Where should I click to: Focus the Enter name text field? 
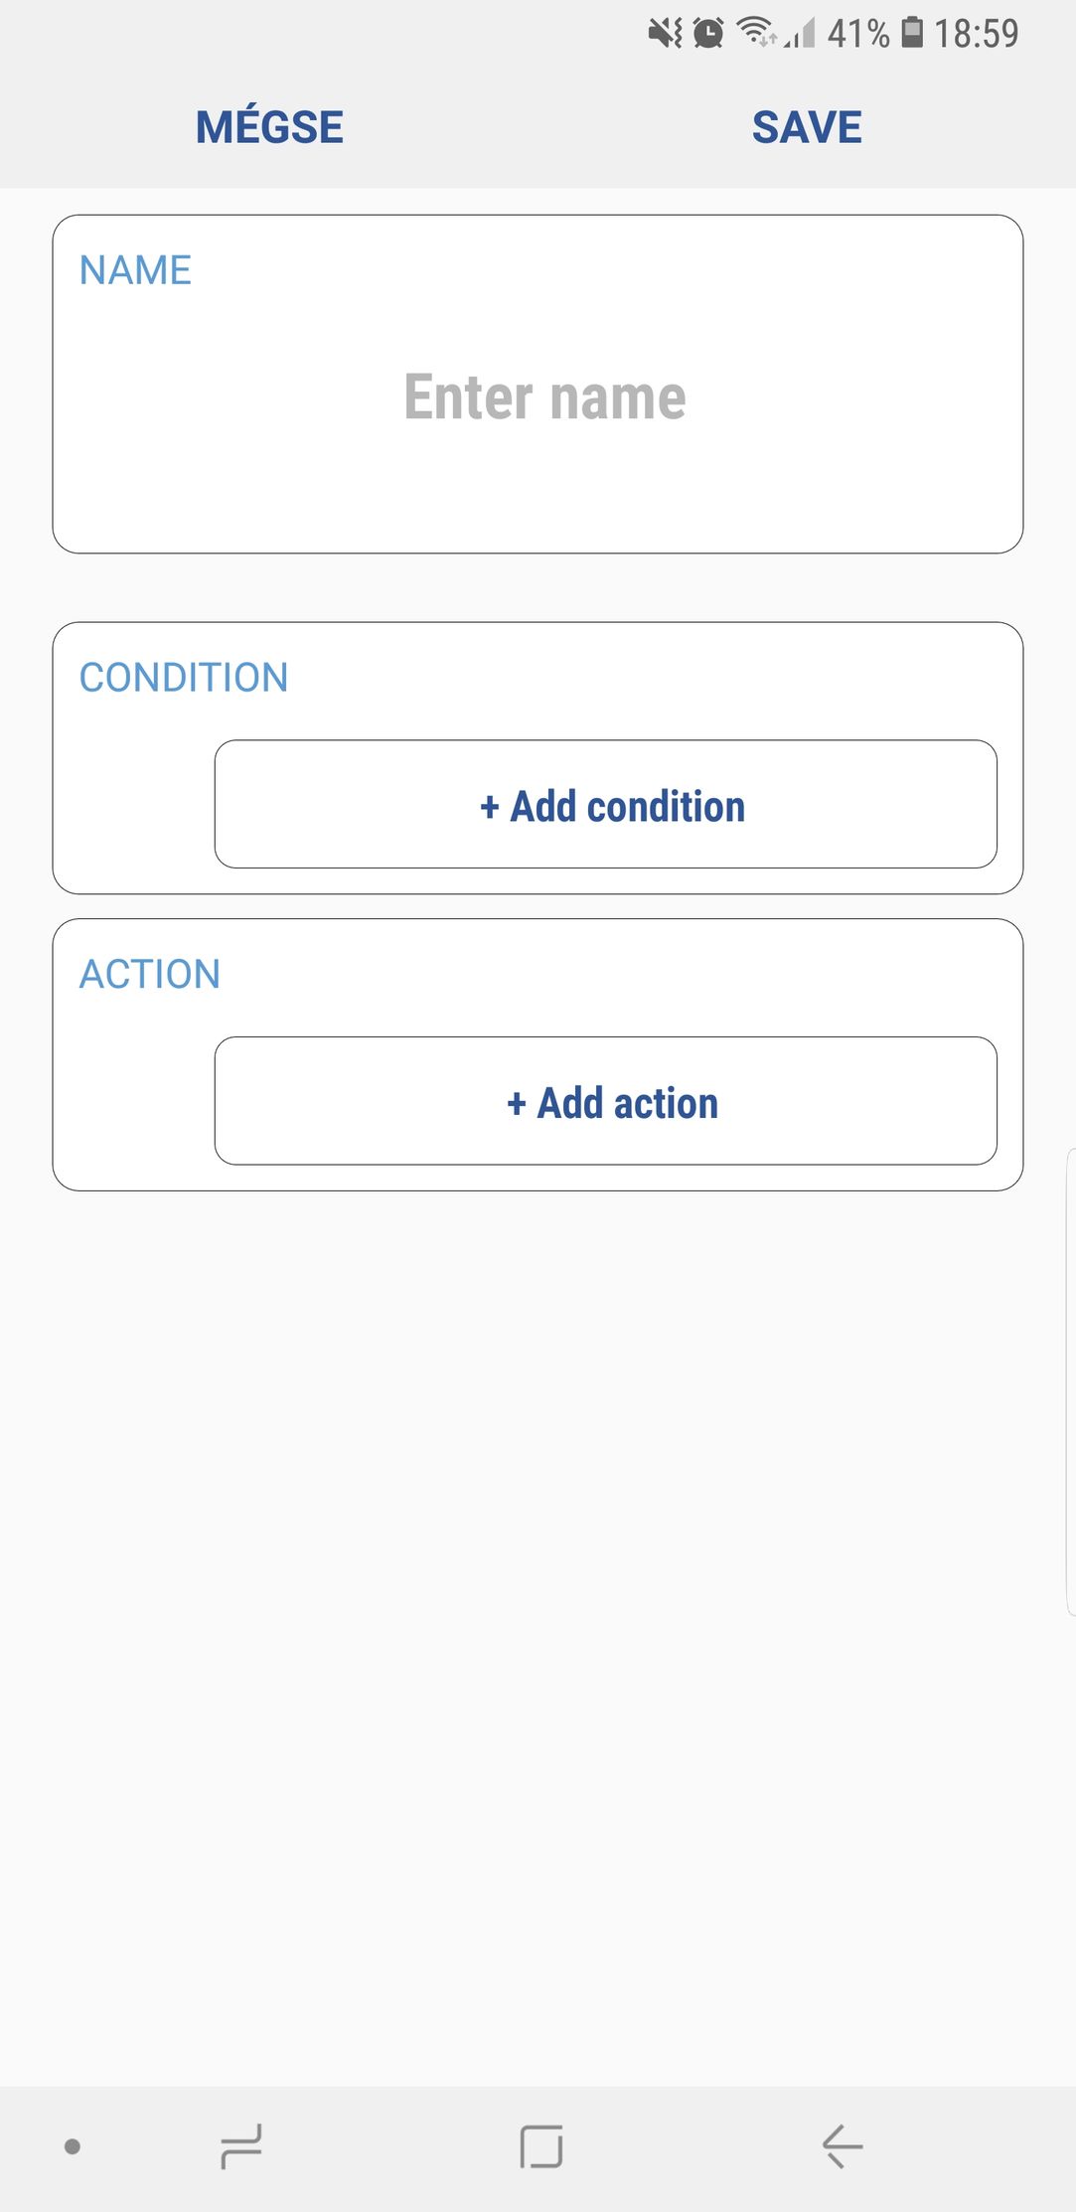544,397
